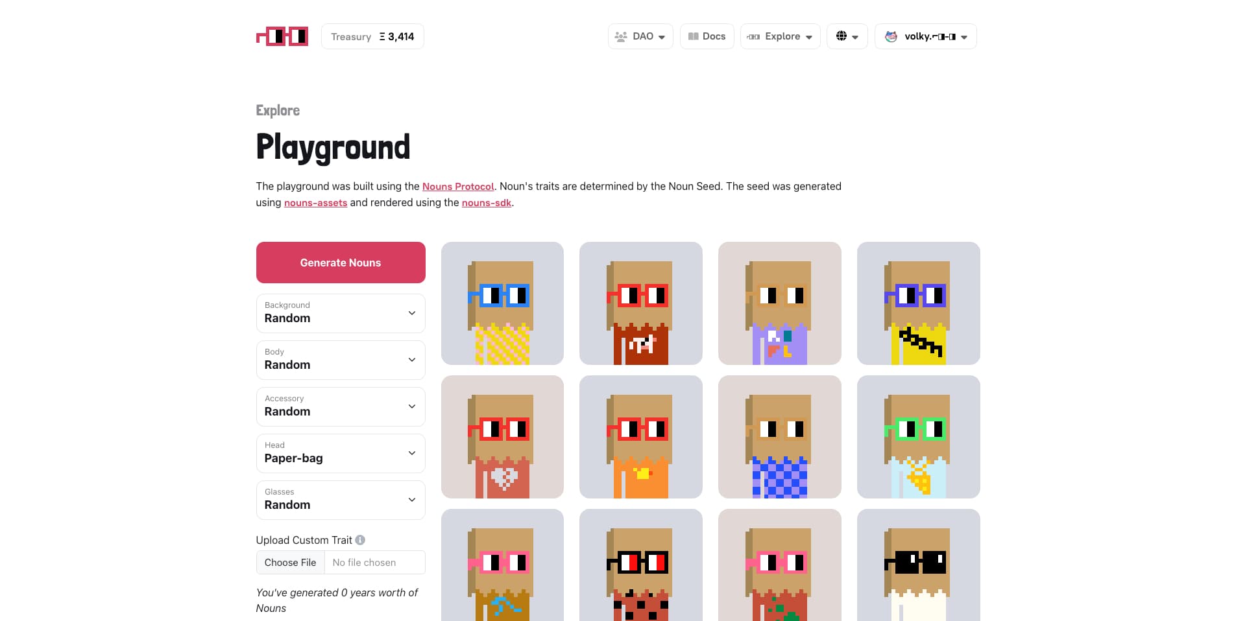The image size is (1236, 621).
Task: Open the volky wallet account dropdown
Action: 925,36
